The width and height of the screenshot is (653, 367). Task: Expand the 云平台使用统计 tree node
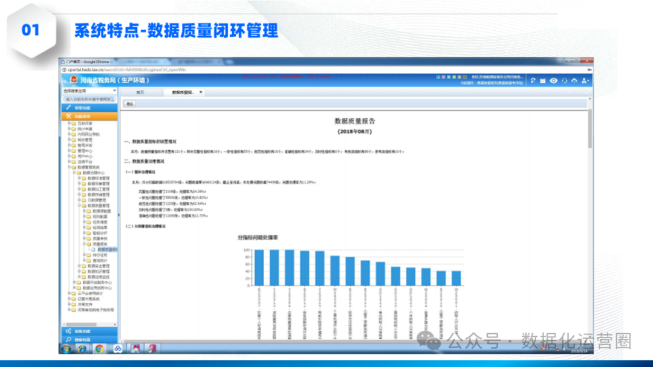click(69, 293)
